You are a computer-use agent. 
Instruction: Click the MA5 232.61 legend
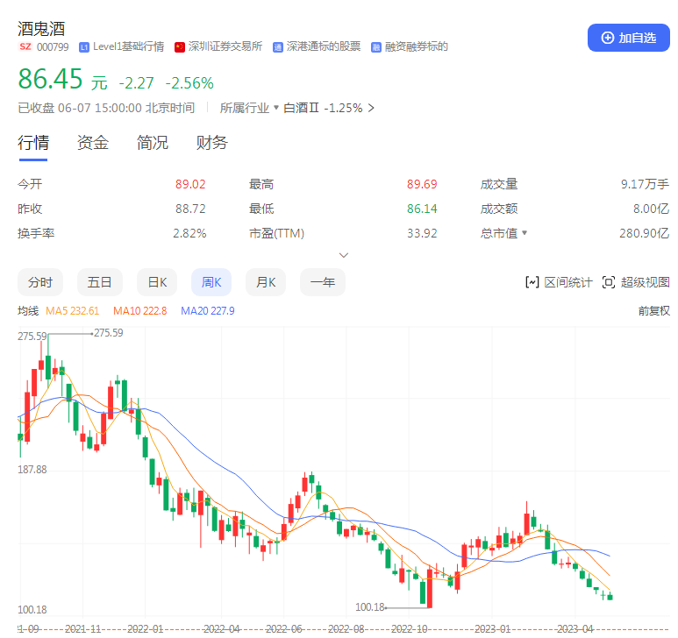(72, 310)
